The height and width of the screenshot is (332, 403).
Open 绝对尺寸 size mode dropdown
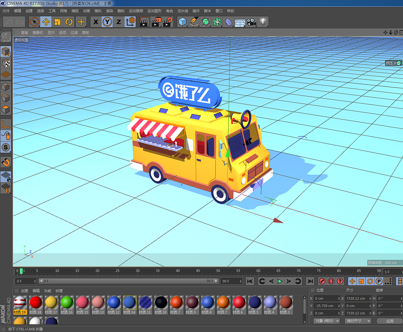point(358,321)
